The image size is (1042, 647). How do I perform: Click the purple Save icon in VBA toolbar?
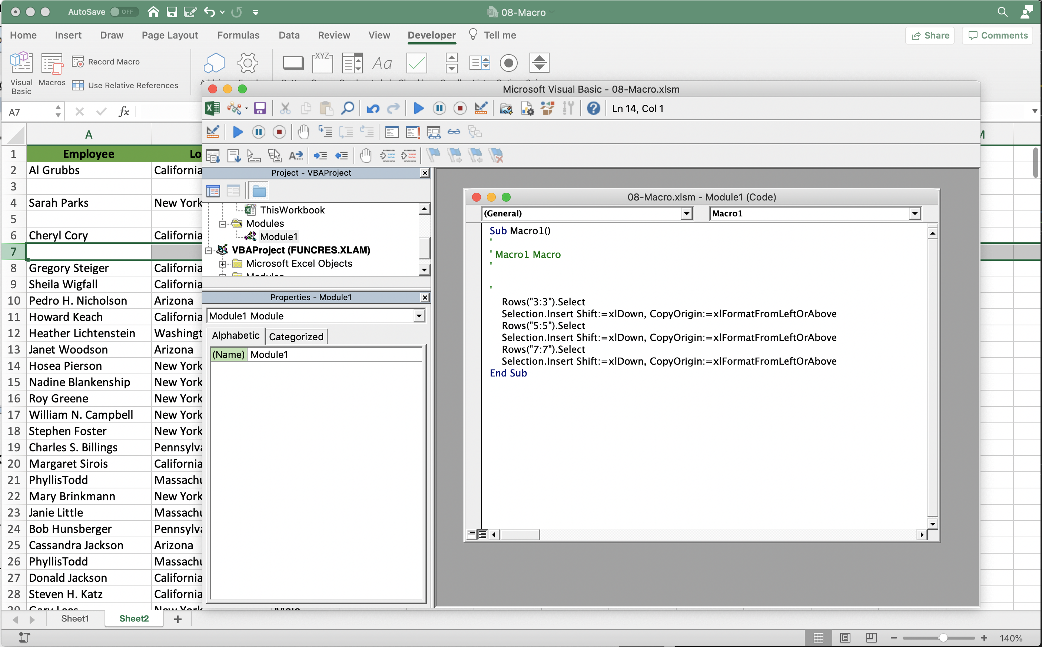tap(260, 109)
